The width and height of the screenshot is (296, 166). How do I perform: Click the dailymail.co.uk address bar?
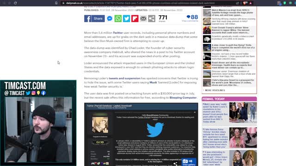(149, 3)
